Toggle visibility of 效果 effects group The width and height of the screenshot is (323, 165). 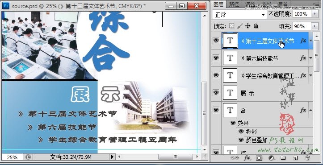pos(233,123)
